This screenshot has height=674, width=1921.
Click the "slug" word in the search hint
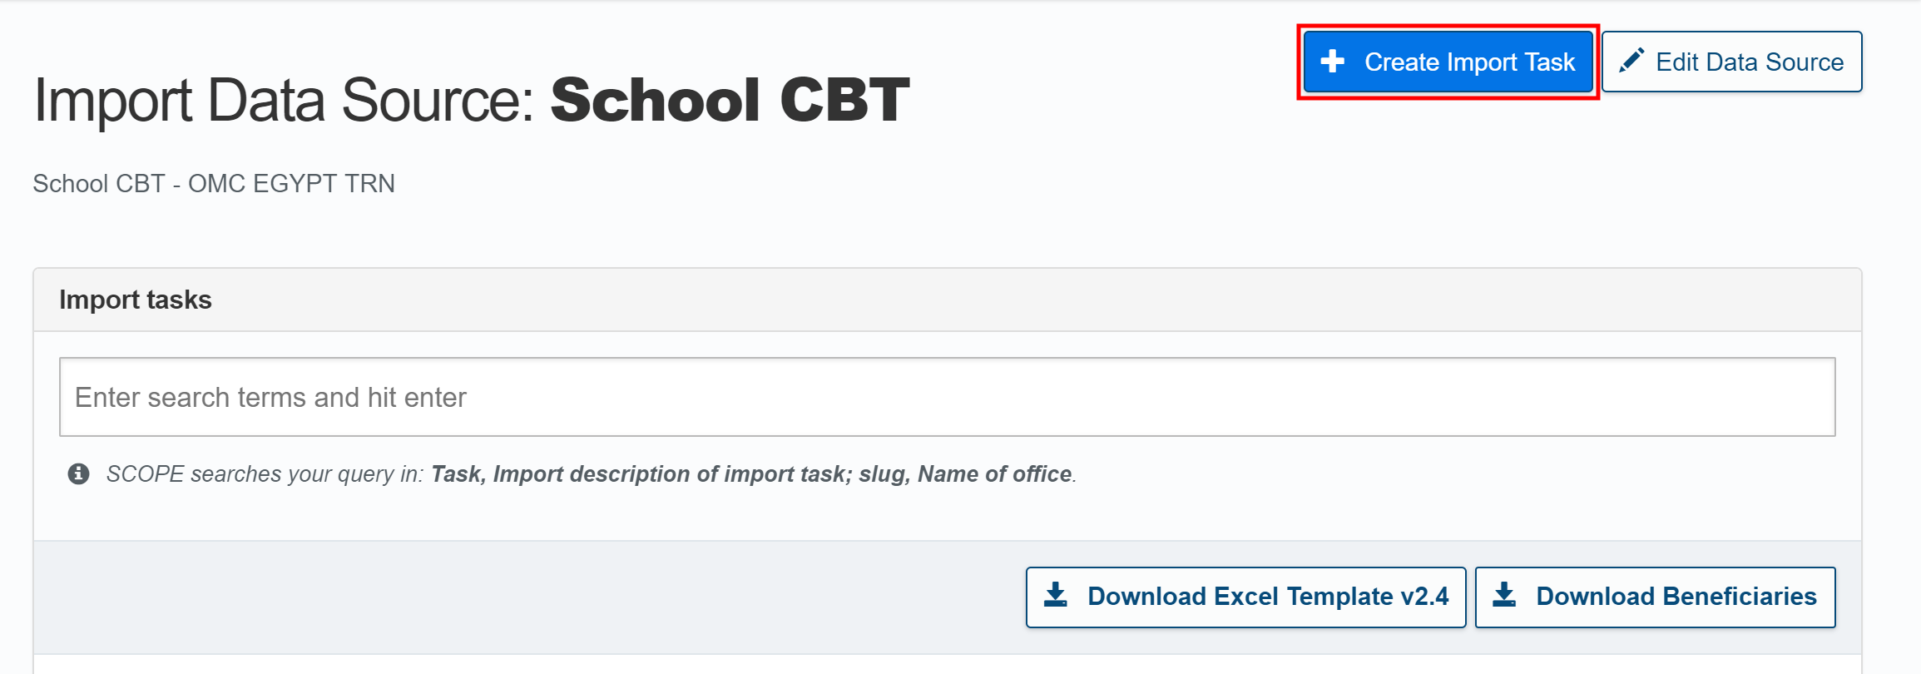(882, 473)
